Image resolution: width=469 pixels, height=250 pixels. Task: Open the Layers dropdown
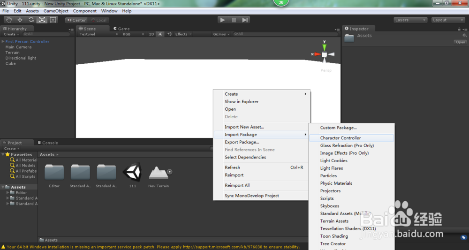tap(410, 20)
